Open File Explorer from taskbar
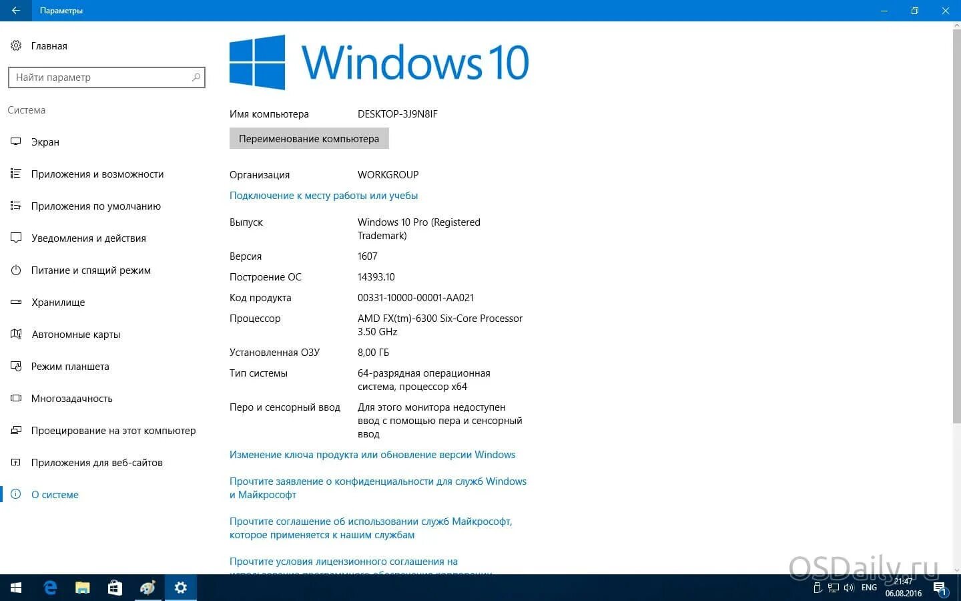Image resolution: width=961 pixels, height=601 pixels. [82, 588]
